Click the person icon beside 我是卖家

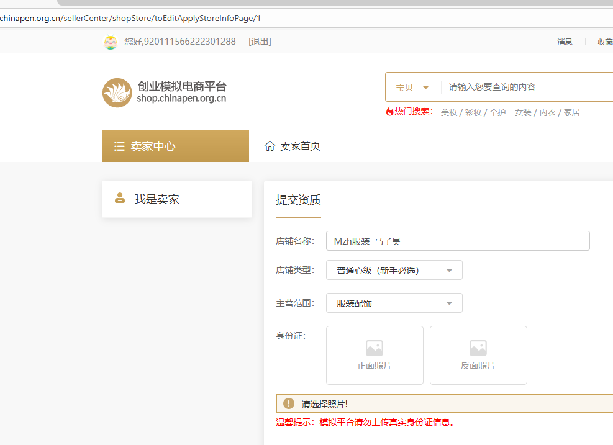(120, 199)
